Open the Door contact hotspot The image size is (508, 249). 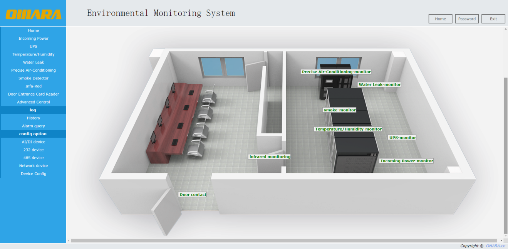(193, 195)
